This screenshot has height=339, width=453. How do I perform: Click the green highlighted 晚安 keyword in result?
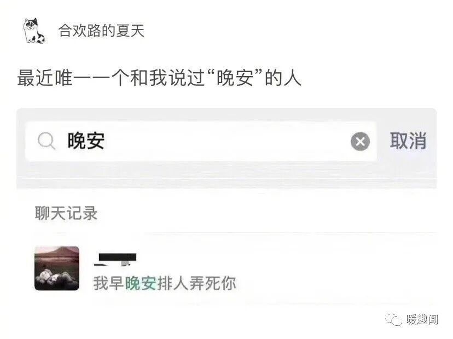pos(141,283)
